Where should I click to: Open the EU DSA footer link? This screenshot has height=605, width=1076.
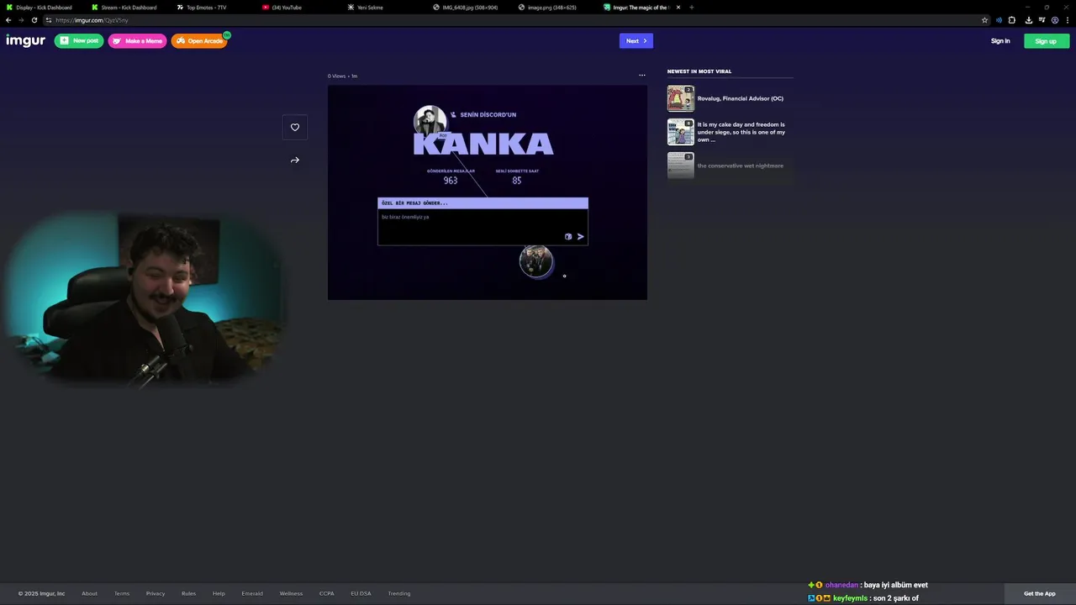[x=361, y=593]
